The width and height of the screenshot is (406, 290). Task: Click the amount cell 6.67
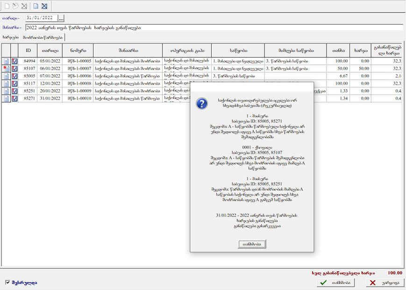338,76
